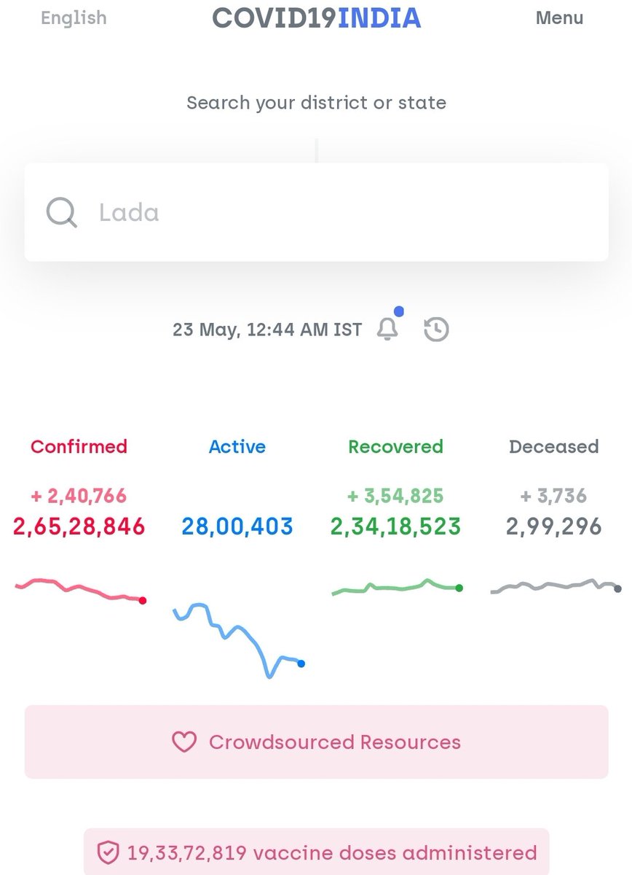The image size is (632, 875).
Task: Click the search magnifier icon
Action: coord(62,212)
